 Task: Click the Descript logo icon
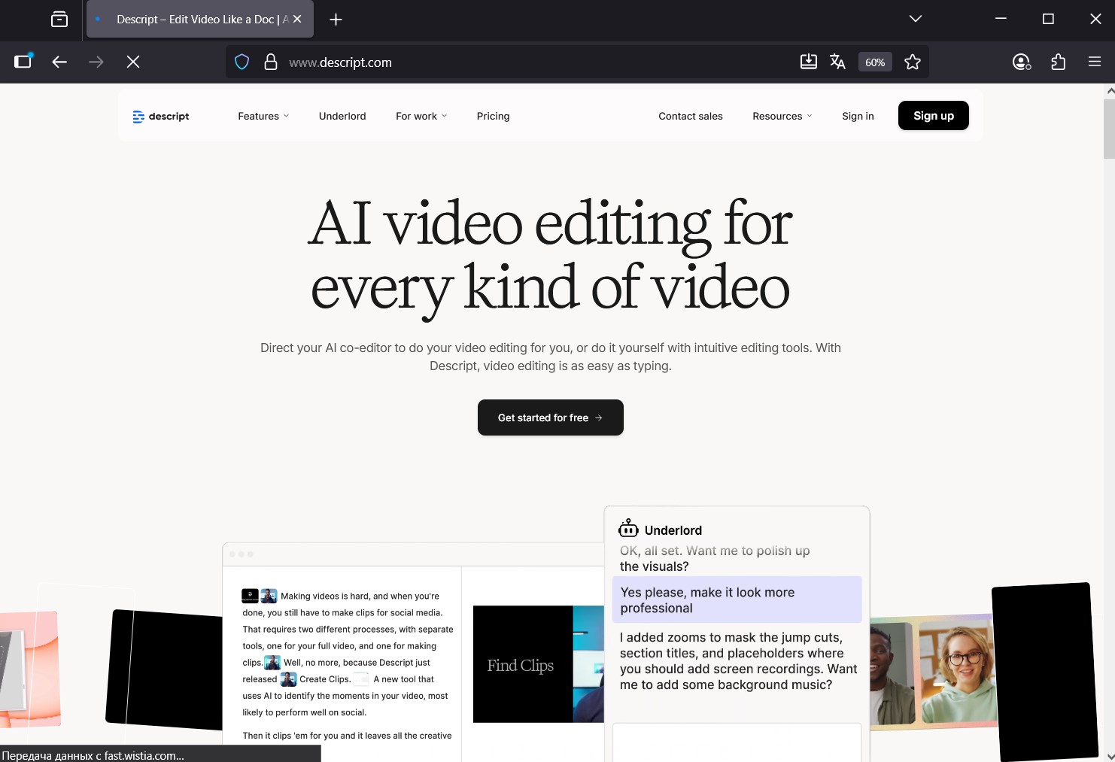coord(138,116)
